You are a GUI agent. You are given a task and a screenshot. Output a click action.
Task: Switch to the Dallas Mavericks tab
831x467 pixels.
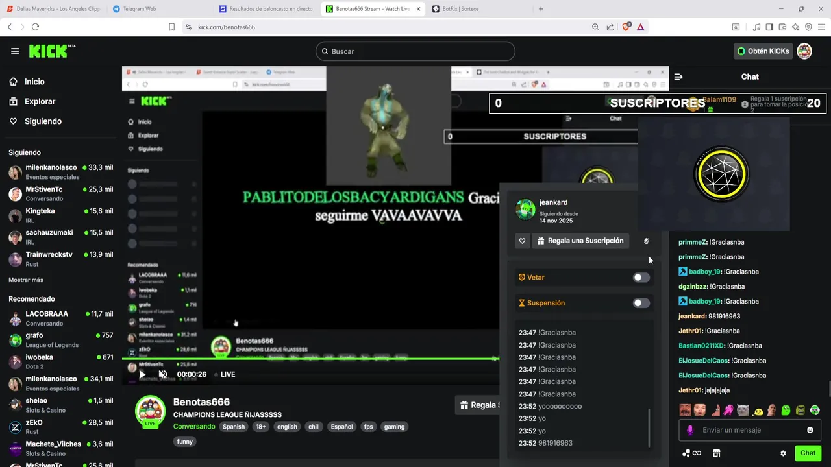[54, 9]
